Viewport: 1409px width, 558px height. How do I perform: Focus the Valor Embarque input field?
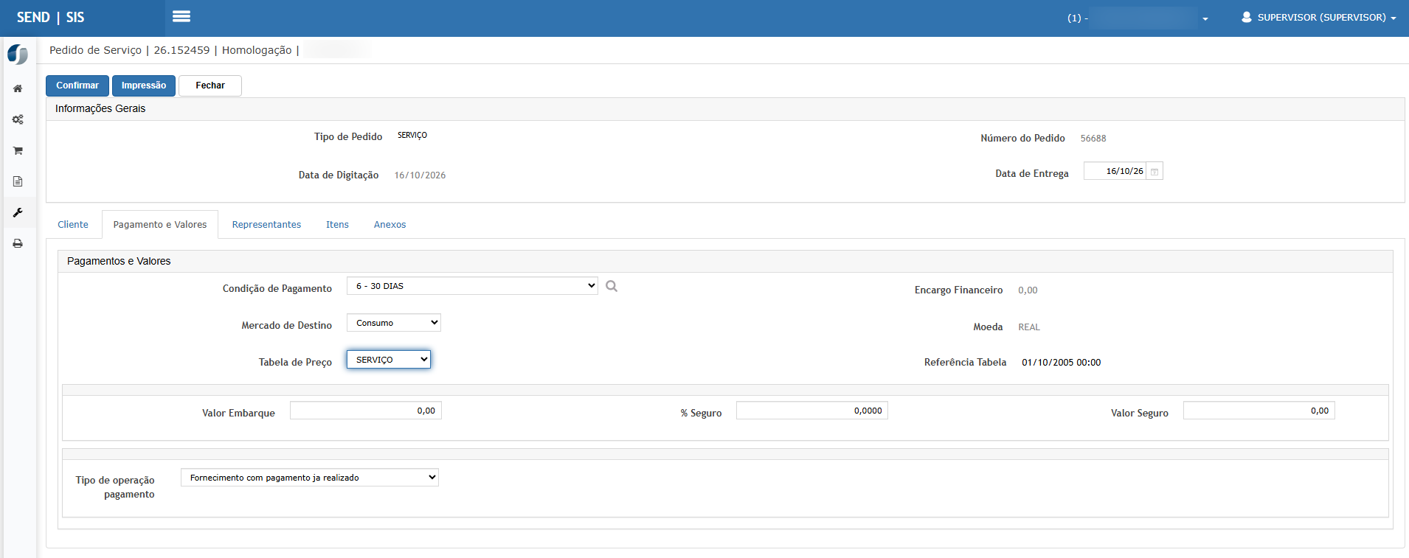coord(366,411)
